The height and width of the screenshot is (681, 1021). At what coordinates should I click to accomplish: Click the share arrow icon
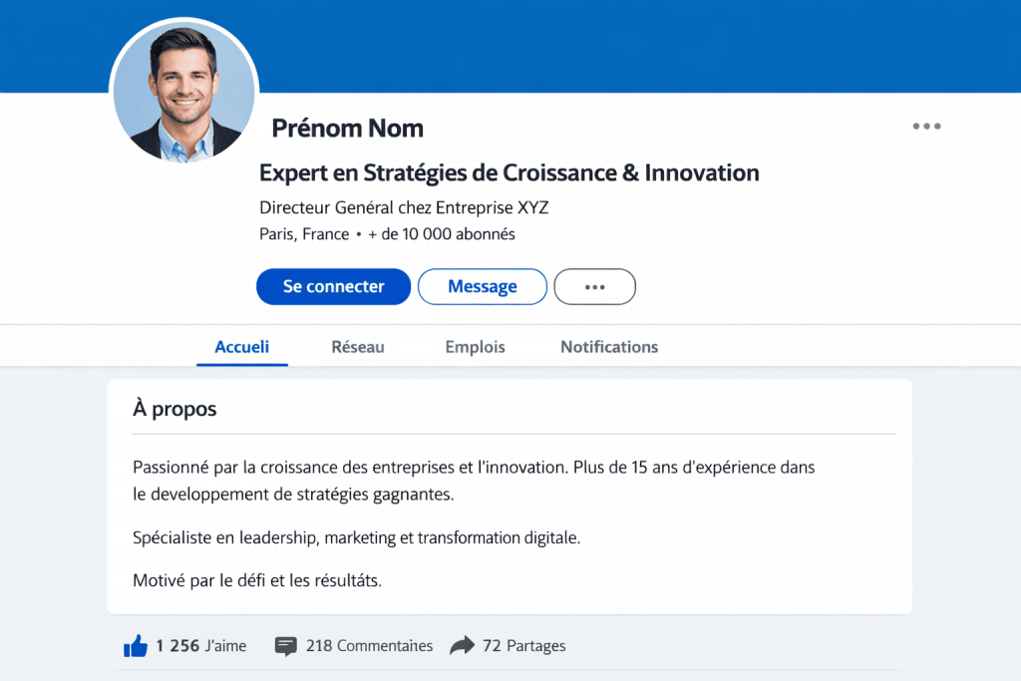[x=462, y=646]
